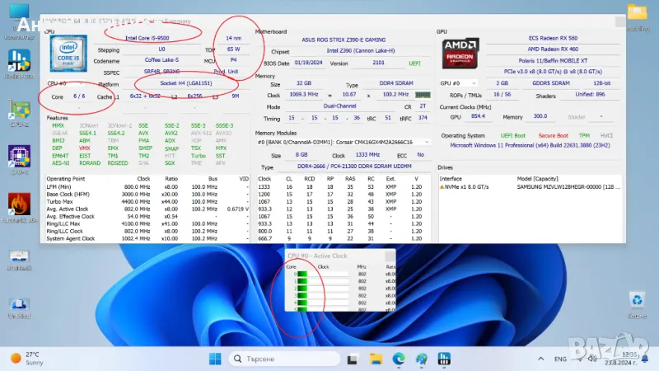The image size is (659, 371).
Task: Open Microsoft Edge from the taskbar
Action: click(400, 359)
